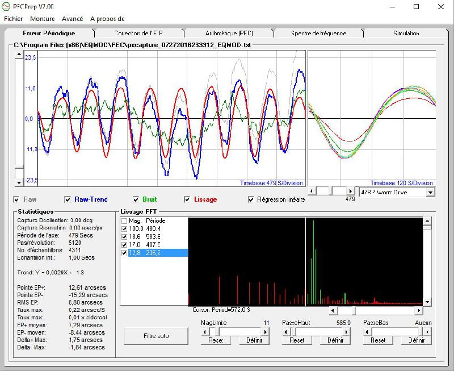Click the right arrow of the FFT horizontal scrollbar
The width and height of the screenshot is (454, 371).
click(419, 311)
